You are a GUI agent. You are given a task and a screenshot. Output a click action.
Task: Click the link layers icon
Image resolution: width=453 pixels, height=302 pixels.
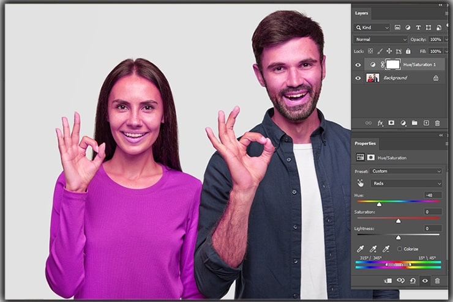pyautogui.click(x=369, y=123)
